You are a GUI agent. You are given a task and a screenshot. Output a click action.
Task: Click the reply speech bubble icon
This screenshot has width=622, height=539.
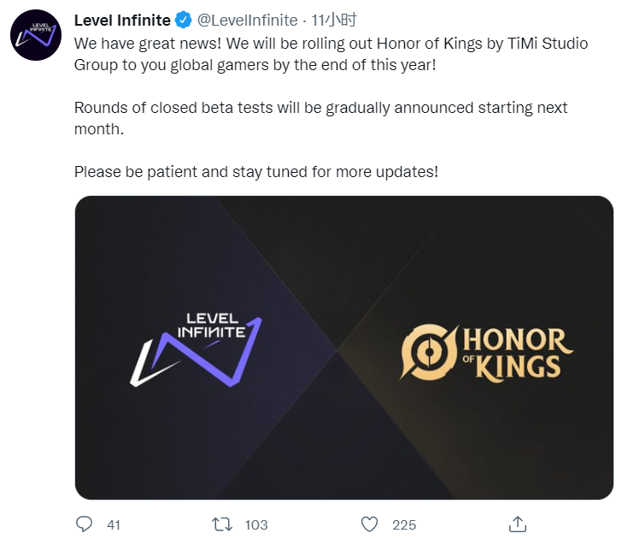tap(84, 524)
